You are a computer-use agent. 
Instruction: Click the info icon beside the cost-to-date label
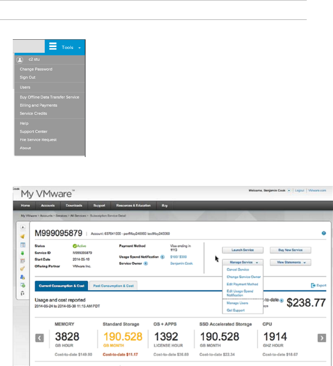tap(282, 300)
